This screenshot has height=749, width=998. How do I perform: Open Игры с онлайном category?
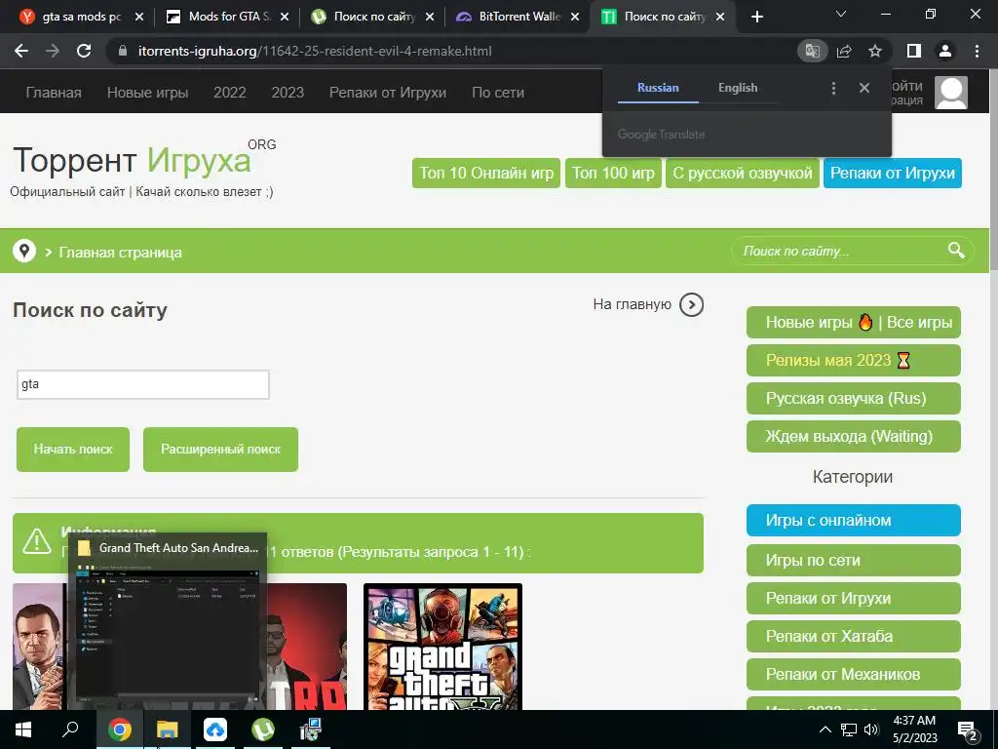[854, 521]
